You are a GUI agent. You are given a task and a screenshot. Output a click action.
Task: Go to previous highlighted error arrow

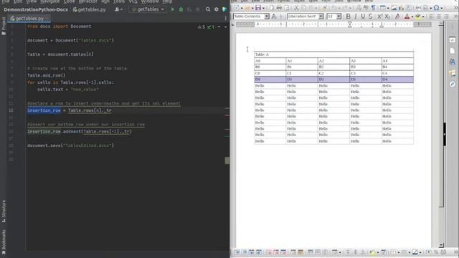point(219,27)
